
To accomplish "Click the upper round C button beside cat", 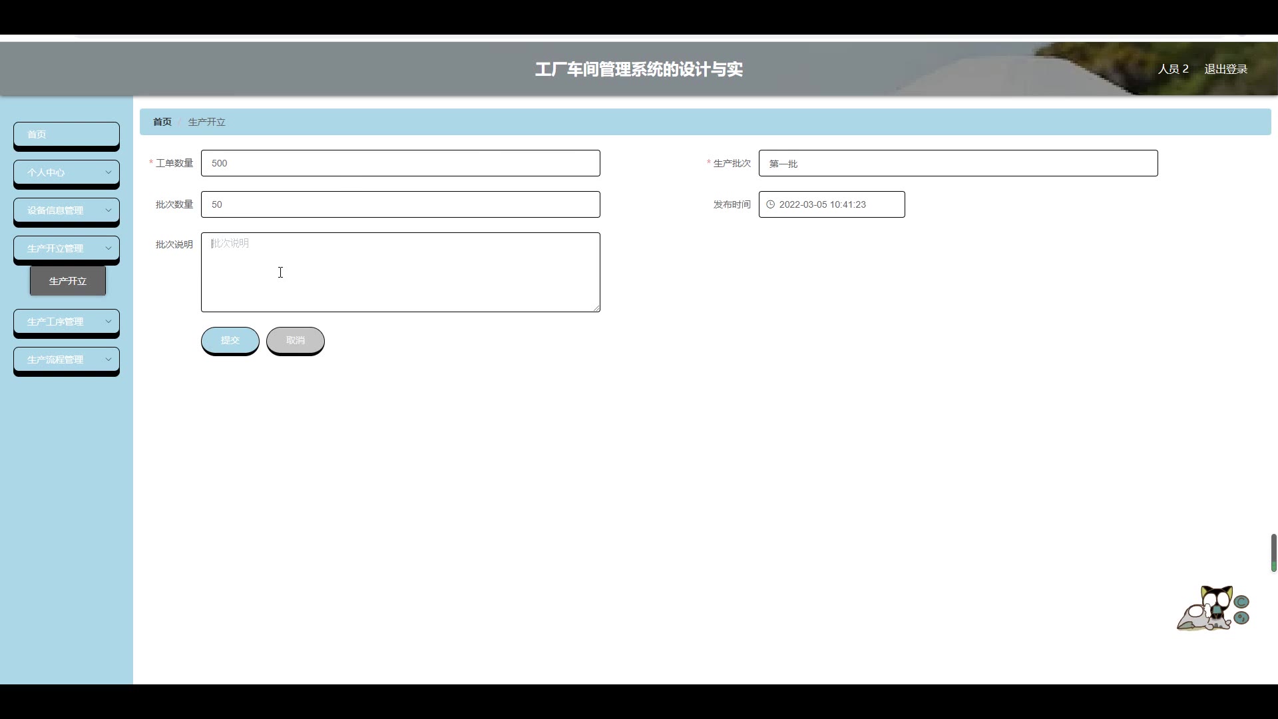I will pos(1241,602).
